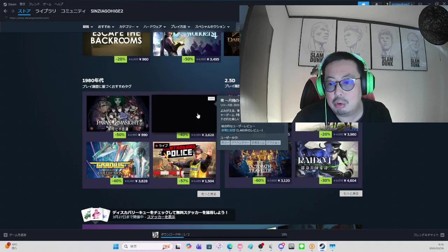448x252 pixels.
Task: Open the three-dot options on hovered game
Action: click(x=211, y=99)
